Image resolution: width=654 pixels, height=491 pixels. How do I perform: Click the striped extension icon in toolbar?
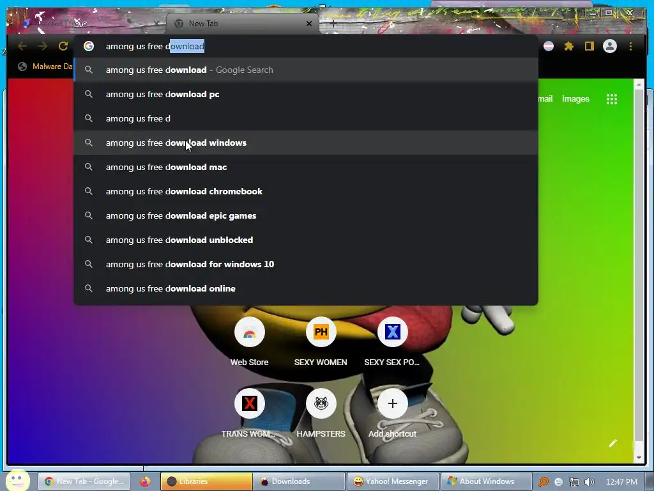click(549, 46)
